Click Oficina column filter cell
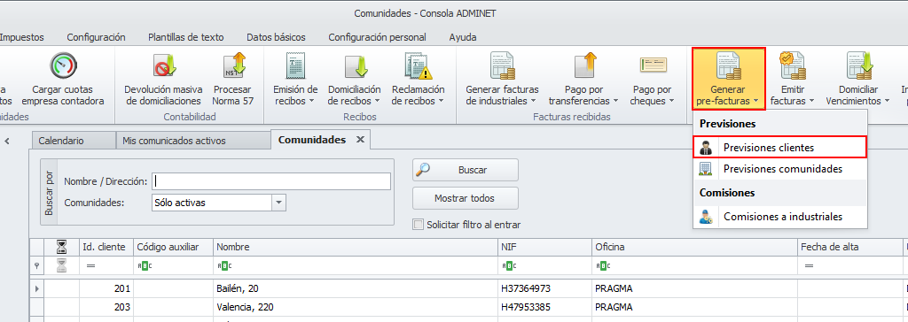 (x=693, y=266)
